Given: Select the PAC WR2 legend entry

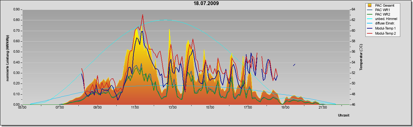Looking at the screenshot, I should tap(383, 14).
